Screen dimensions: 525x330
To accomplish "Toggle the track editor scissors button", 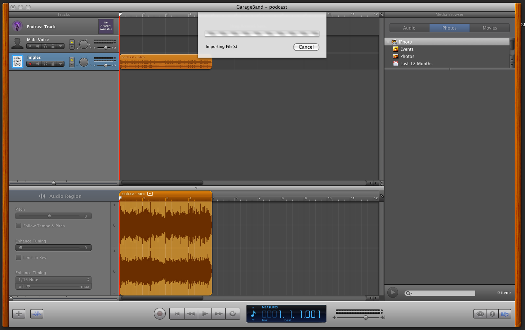I will click(x=37, y=314).
